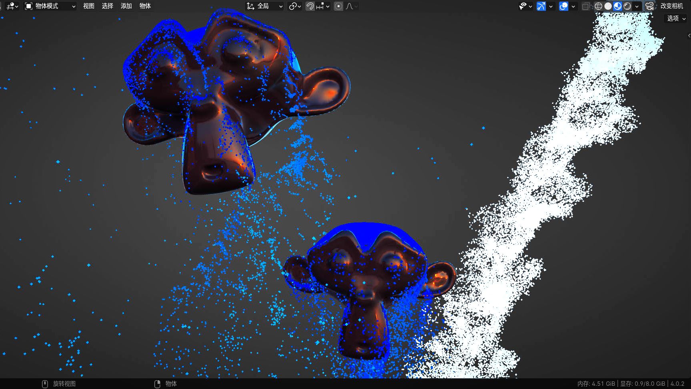Open the 选项 dropdown
Image resolution: width=691 pixels, height=389 pixels.
pyautogui.click(x=676, y=18)
